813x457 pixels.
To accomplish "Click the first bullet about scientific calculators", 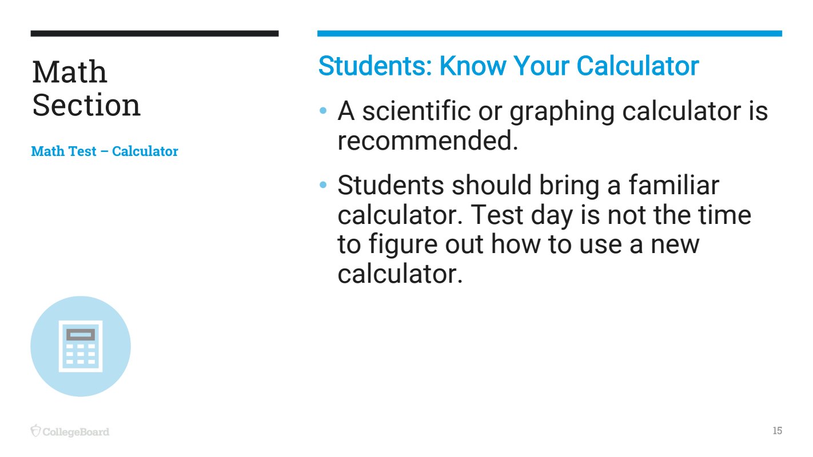I will pyautogui.click(x=552, y=126).
